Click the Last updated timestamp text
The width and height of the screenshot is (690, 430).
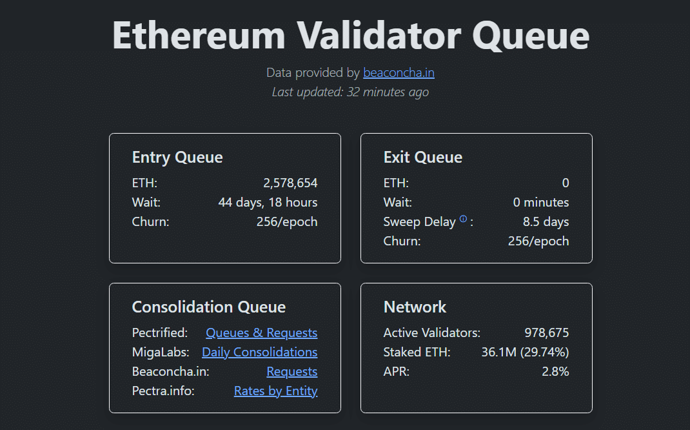[350, 92]
